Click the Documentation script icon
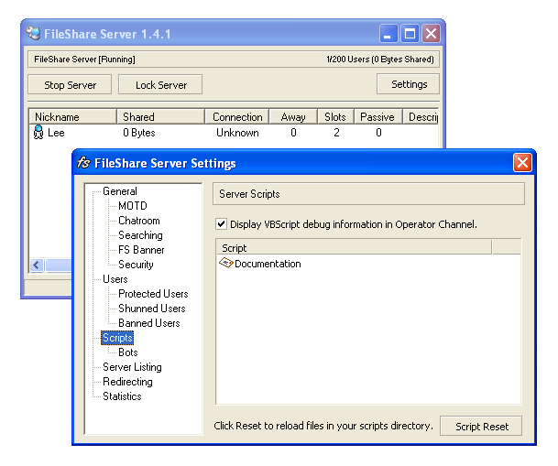Image resolution: width=558 pixels, height=466 pixels. pyautogui.click(x=226, y=264)
